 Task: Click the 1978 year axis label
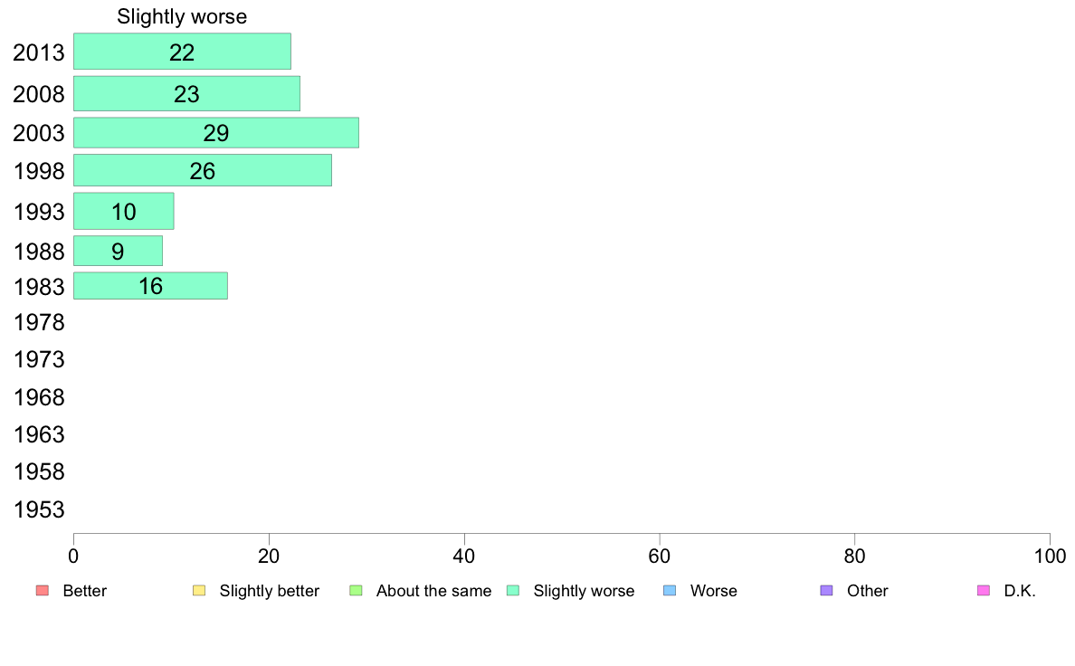pos(39,322)
